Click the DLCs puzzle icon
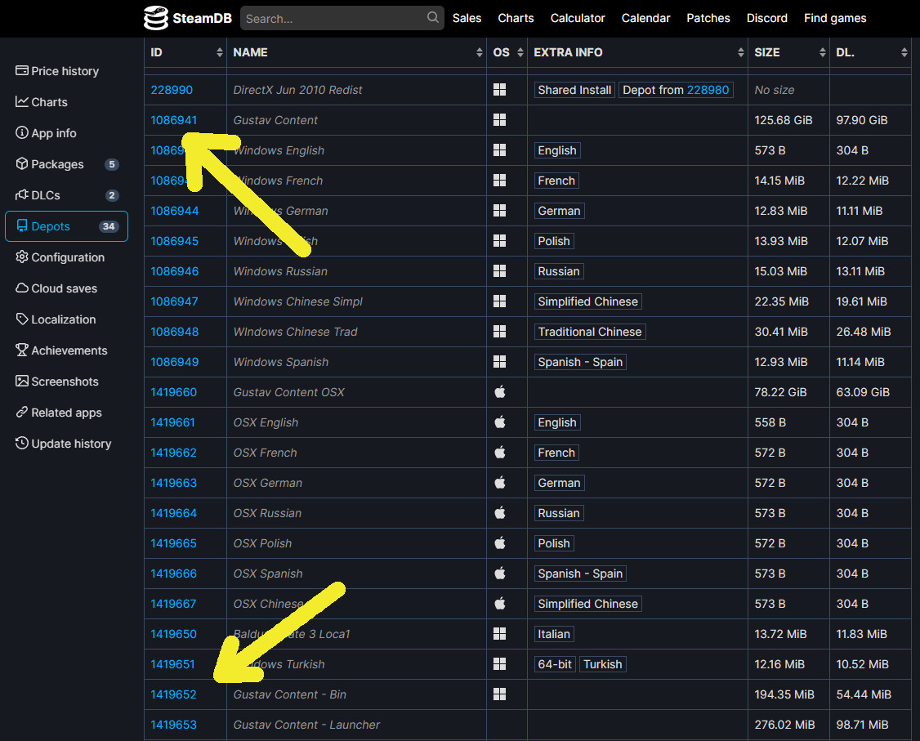The height and width of the screenshot is (741, 920). click(22, 195)
